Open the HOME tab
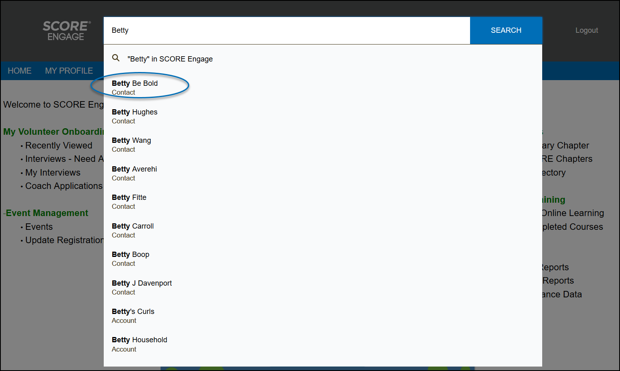Image resolution: width=620 pixels, height=371 pixels. pyautogui.click(x=19, y=71)
